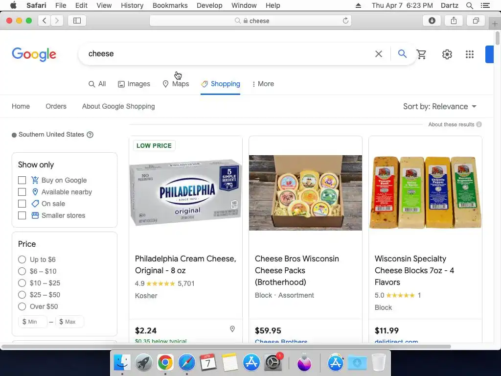Open the Google apps grid icon
The image size is (501, 376).
coord(469,54)
